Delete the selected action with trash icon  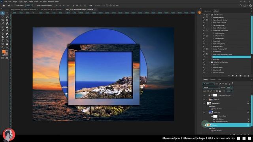click(249, 76)
